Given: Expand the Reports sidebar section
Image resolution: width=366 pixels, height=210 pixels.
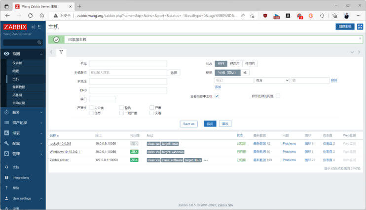Looking at the screenshot, I should coord(23,133).
